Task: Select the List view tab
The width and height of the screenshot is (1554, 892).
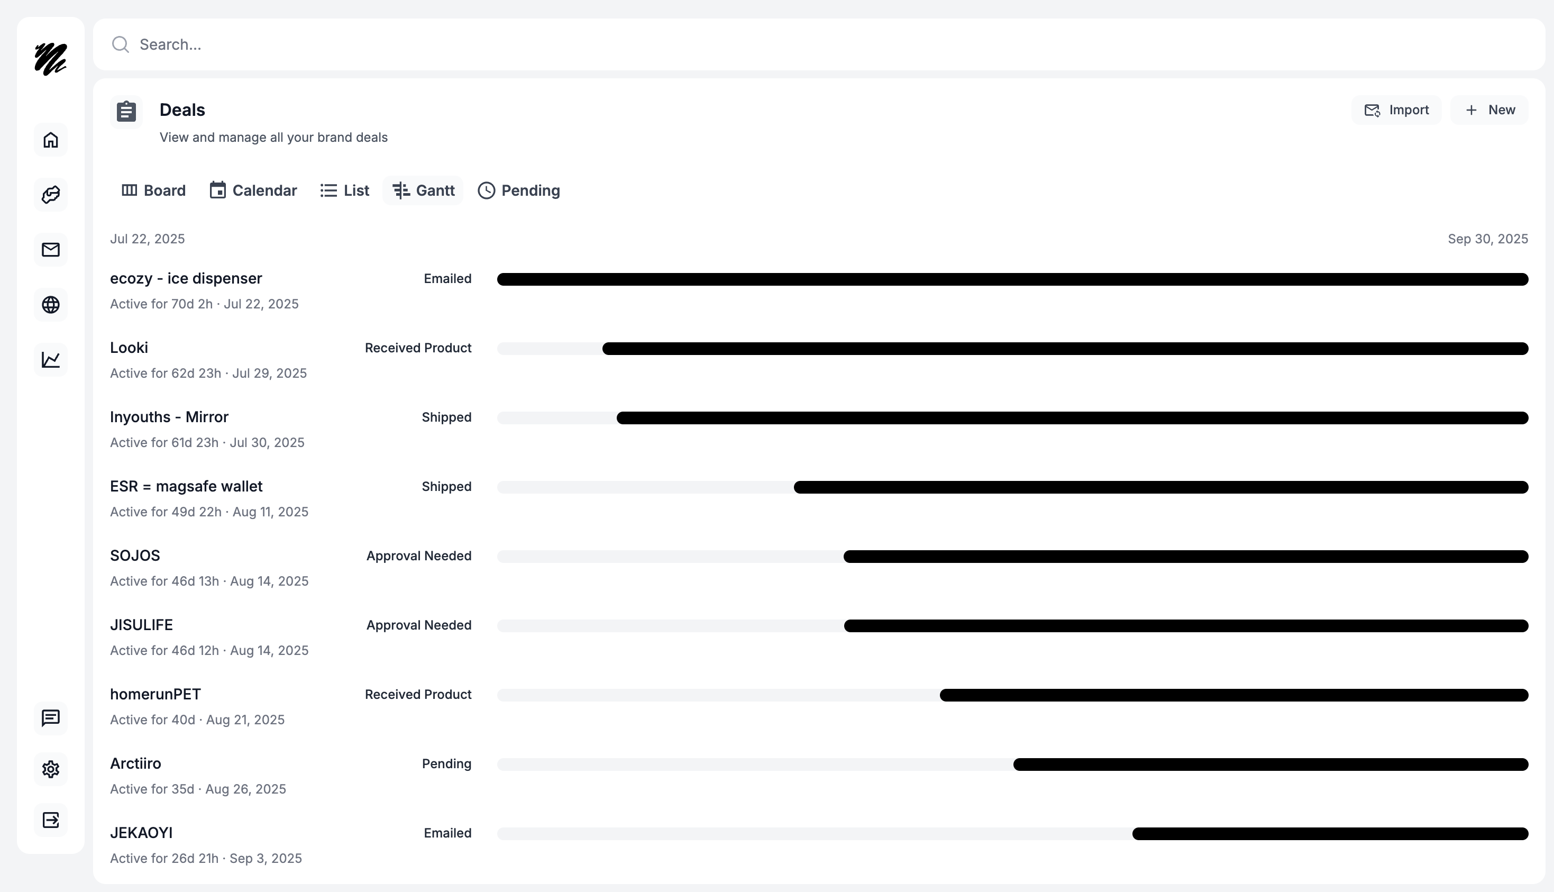Action: coord(345,190)
